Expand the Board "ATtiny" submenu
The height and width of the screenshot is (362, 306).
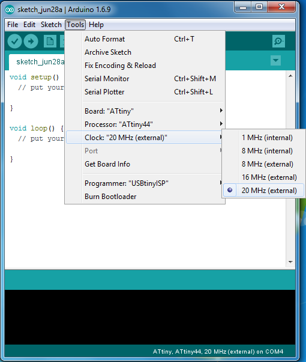(145, 111)
